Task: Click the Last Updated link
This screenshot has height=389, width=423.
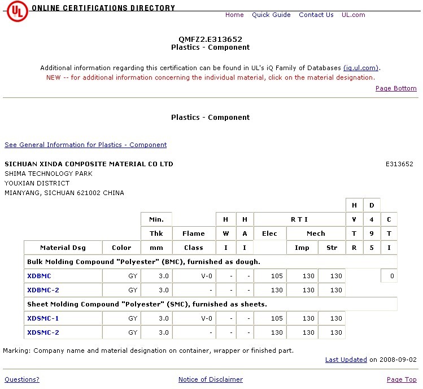Action: pyautogui.click(x=346, y=360)
